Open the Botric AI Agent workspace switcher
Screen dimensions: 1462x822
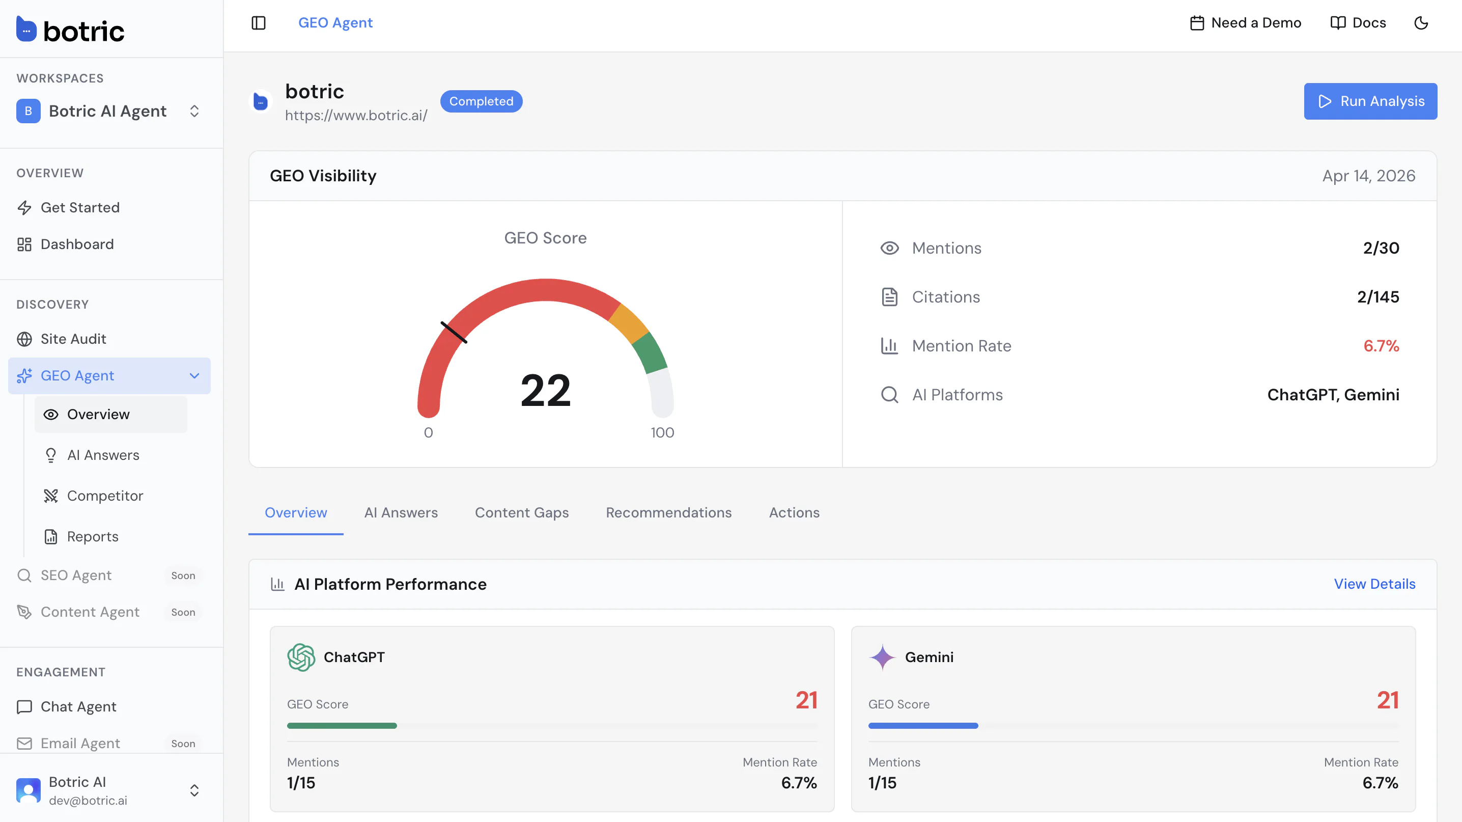coord(109,111)
